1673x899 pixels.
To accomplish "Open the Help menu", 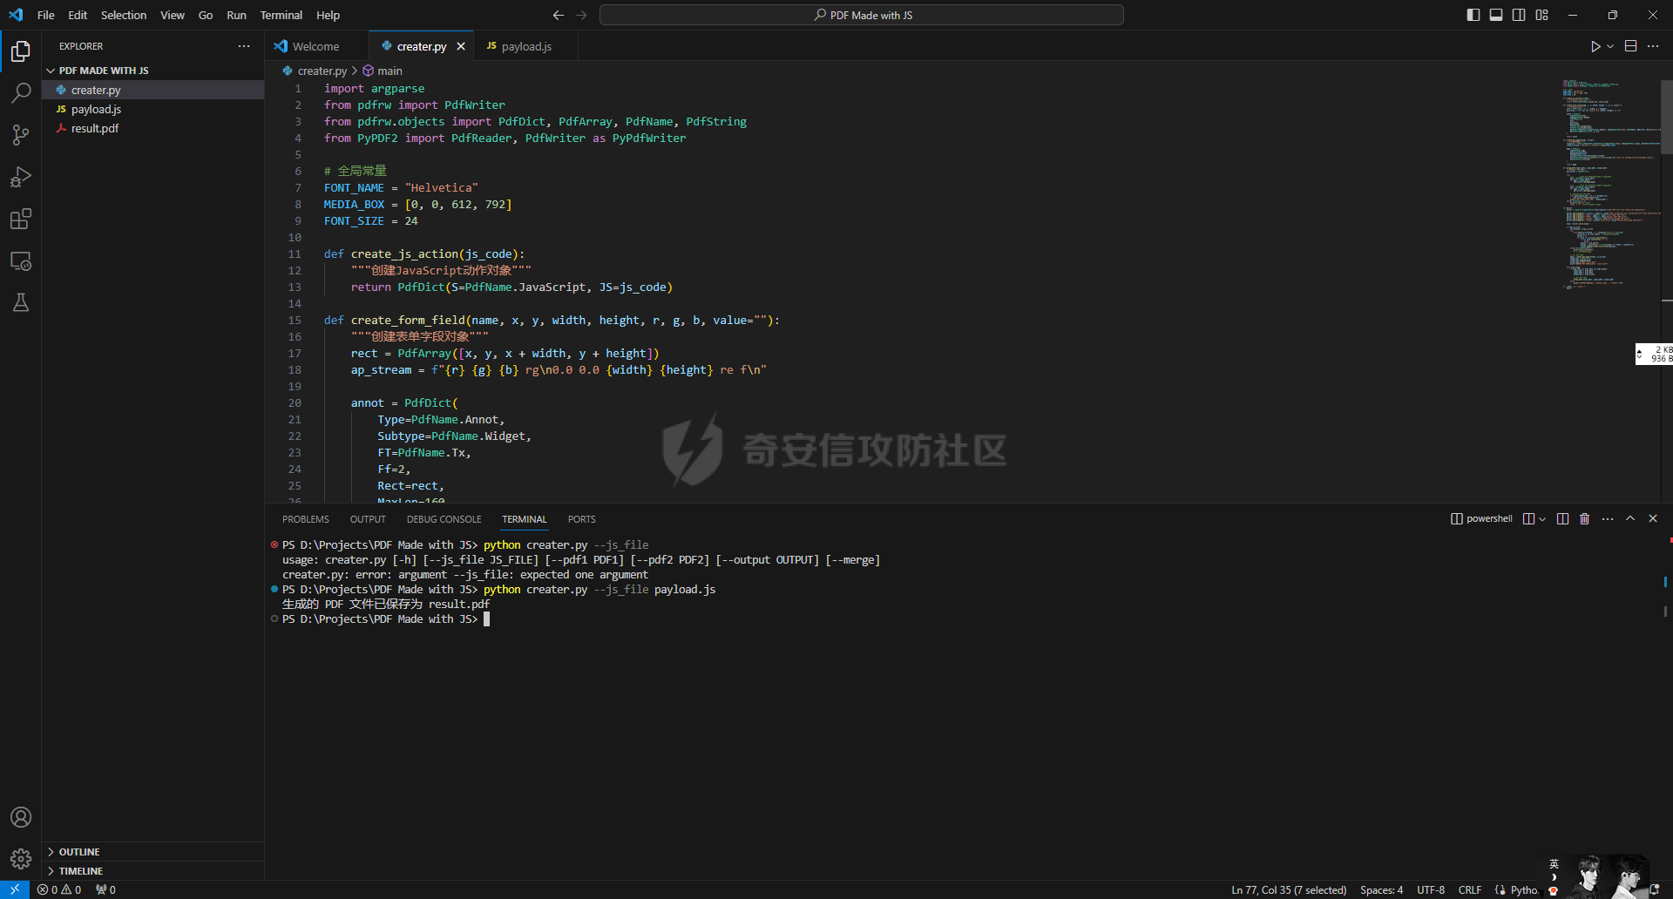I will pyautogui.click(x=328, y=15).
